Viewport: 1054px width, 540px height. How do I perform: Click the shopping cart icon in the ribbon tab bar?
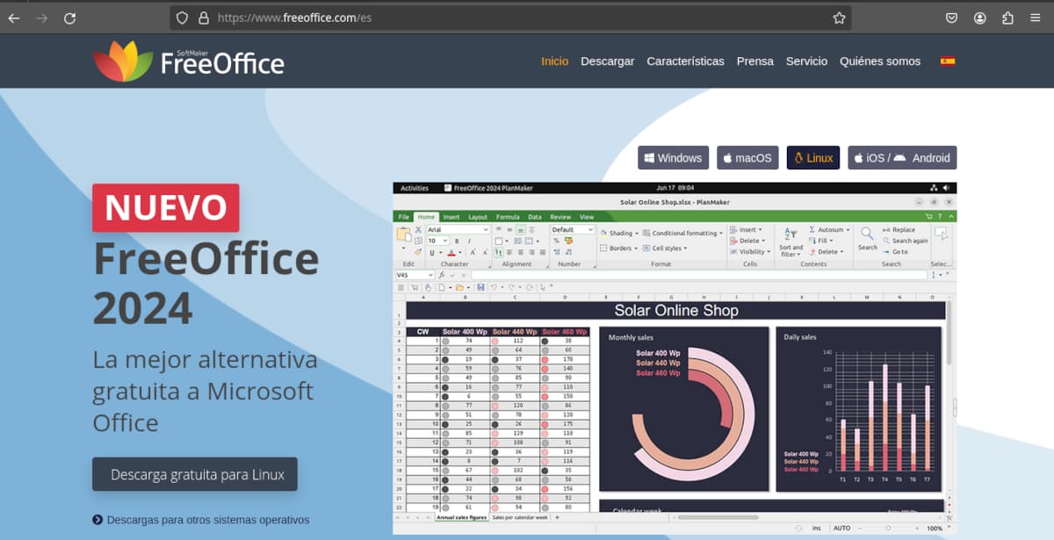pos(929,216)
